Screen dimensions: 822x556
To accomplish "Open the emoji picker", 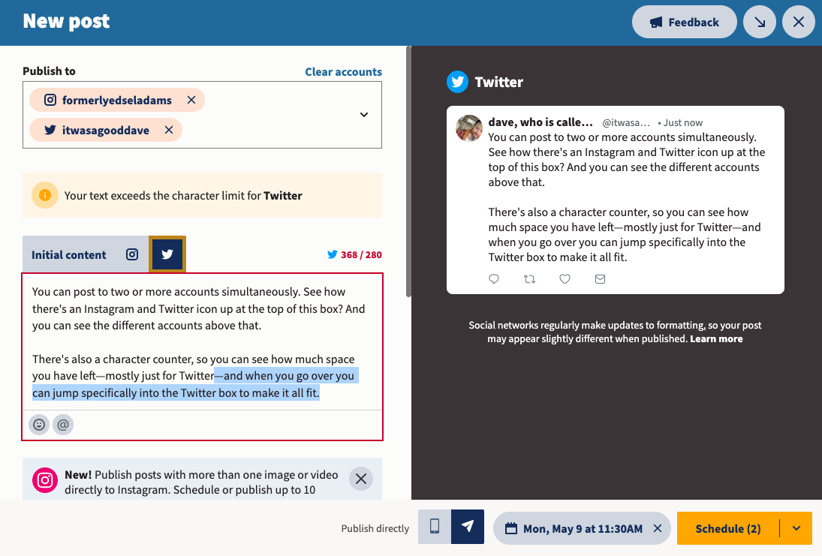I will pos(38,425).
